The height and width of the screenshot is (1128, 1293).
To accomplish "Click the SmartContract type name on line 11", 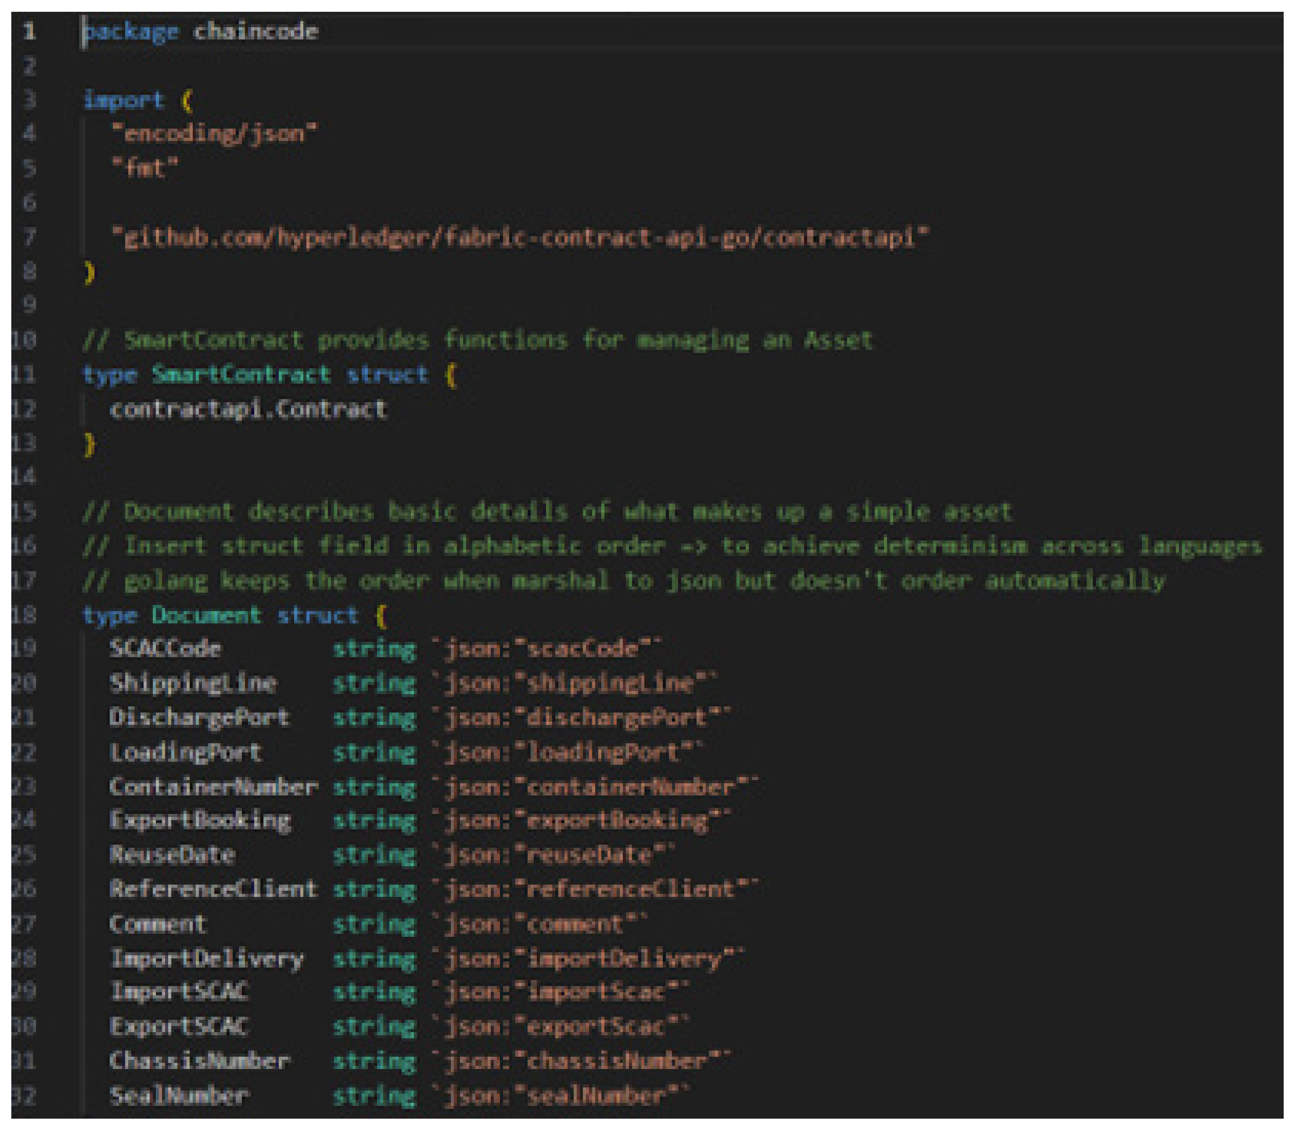I will (x=241, y=375).
